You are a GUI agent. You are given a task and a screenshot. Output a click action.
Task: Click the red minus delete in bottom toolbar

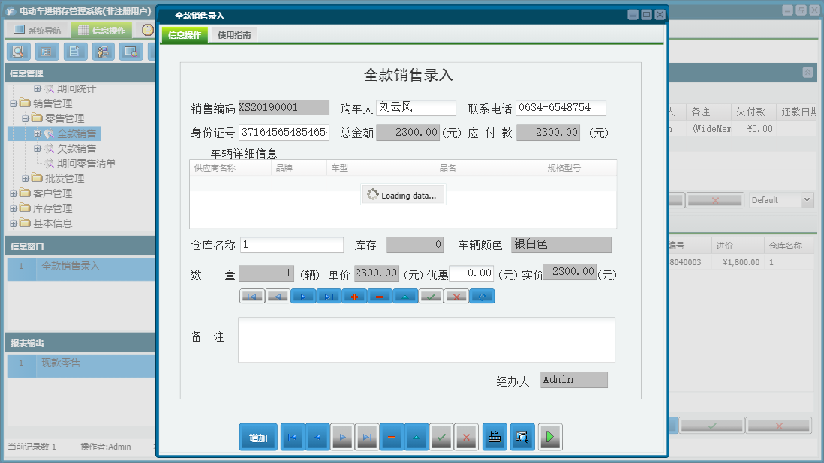(392, 437)
